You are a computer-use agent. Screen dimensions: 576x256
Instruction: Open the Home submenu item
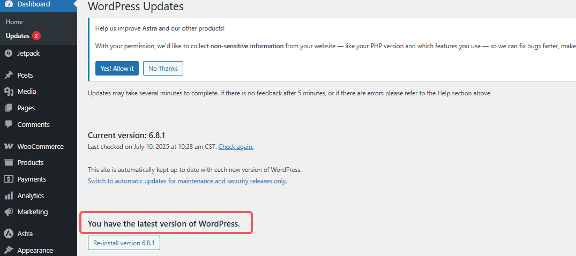[14, 22]
